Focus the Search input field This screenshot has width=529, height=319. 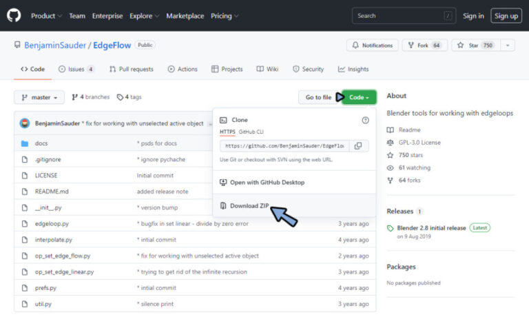(x=403, y=16)
